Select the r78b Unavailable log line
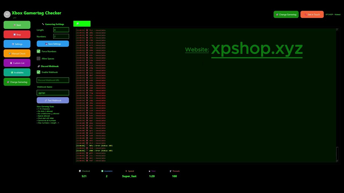Viewport: 344px width, 193px height. coord(91,40)
